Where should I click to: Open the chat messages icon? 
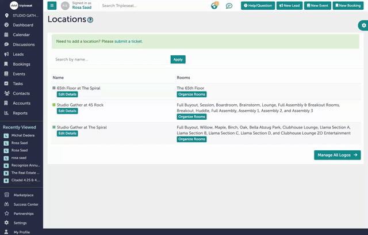coord(229,6)
